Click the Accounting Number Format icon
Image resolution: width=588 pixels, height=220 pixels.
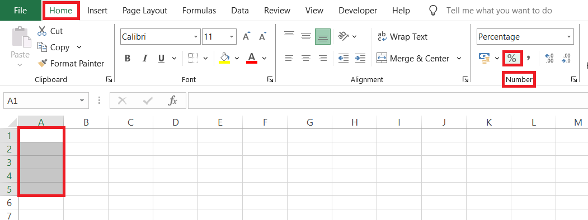coord(484,58)
